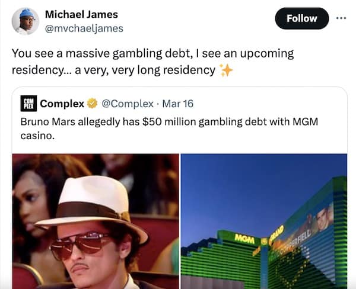
Task: Click the Follow button
Action: pos(302,18)
